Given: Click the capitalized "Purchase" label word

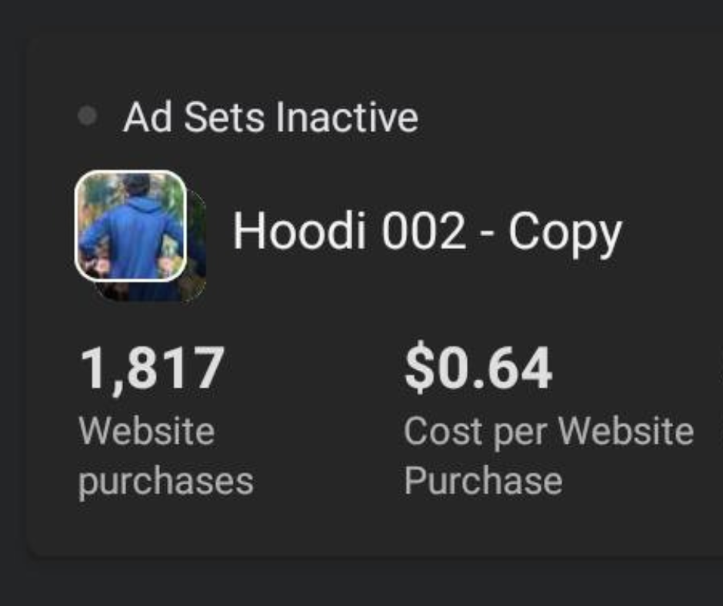Looking at the screenshot, I should coord(483,481).
